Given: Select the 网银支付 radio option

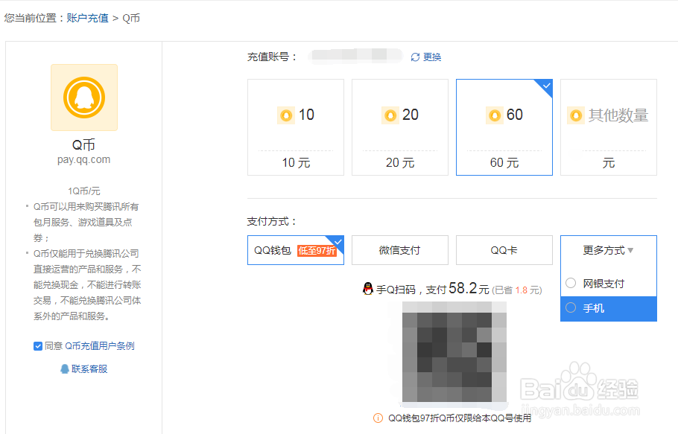Looking at the screenshot, I should point(571,283).
